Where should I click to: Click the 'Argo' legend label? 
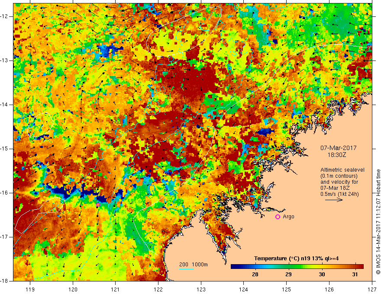[288, 217]
